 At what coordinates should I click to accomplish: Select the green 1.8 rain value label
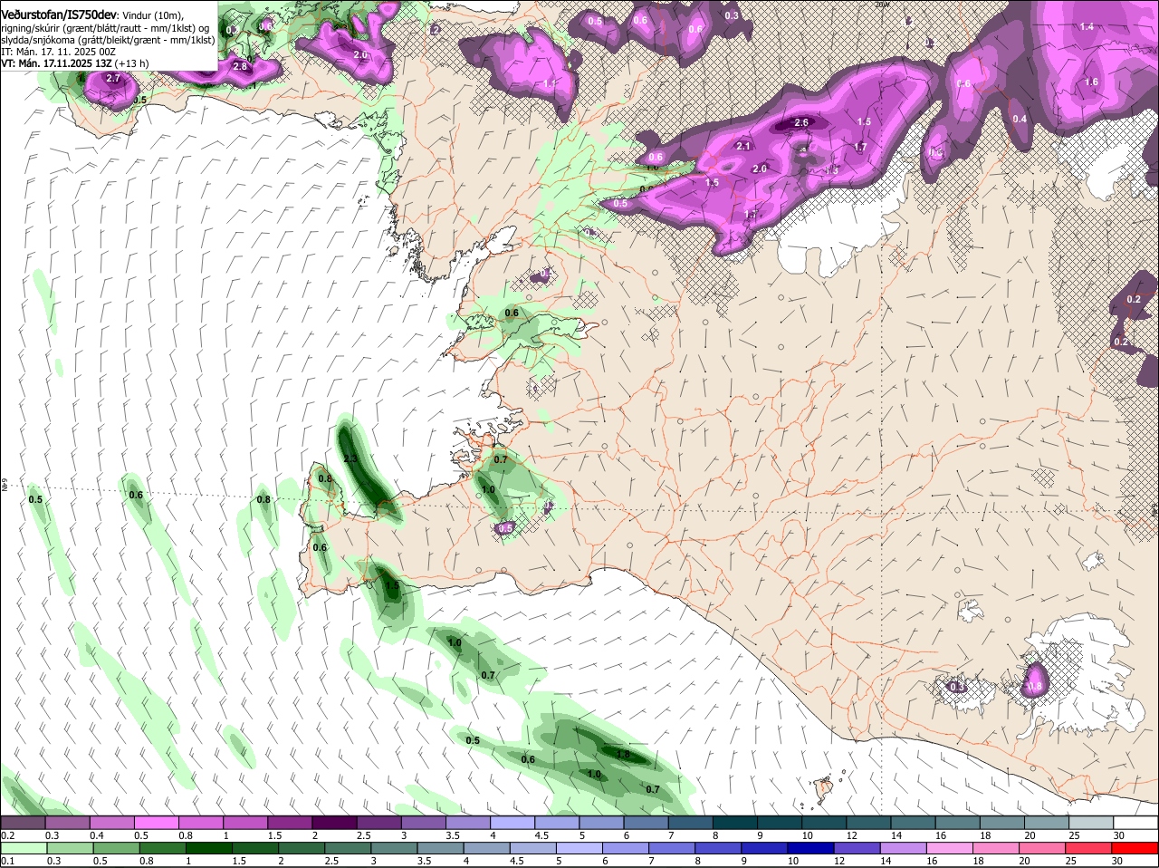(623, 754)
